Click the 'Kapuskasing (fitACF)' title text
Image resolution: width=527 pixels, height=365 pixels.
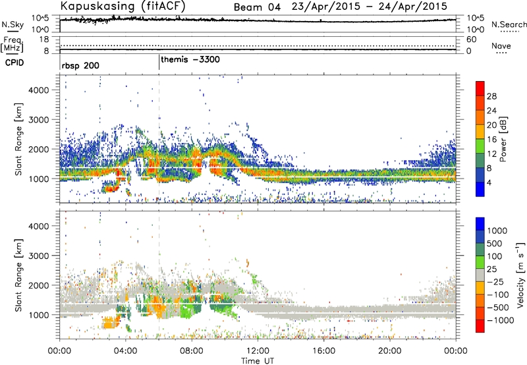click(123, 6)
